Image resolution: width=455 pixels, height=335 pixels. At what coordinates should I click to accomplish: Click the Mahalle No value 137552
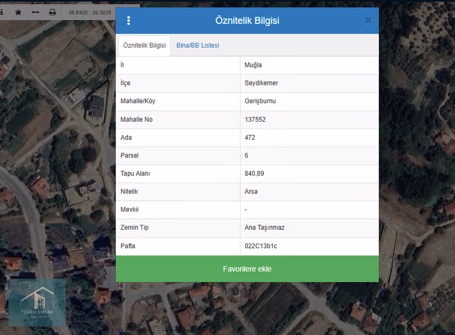tap(255, 119)
